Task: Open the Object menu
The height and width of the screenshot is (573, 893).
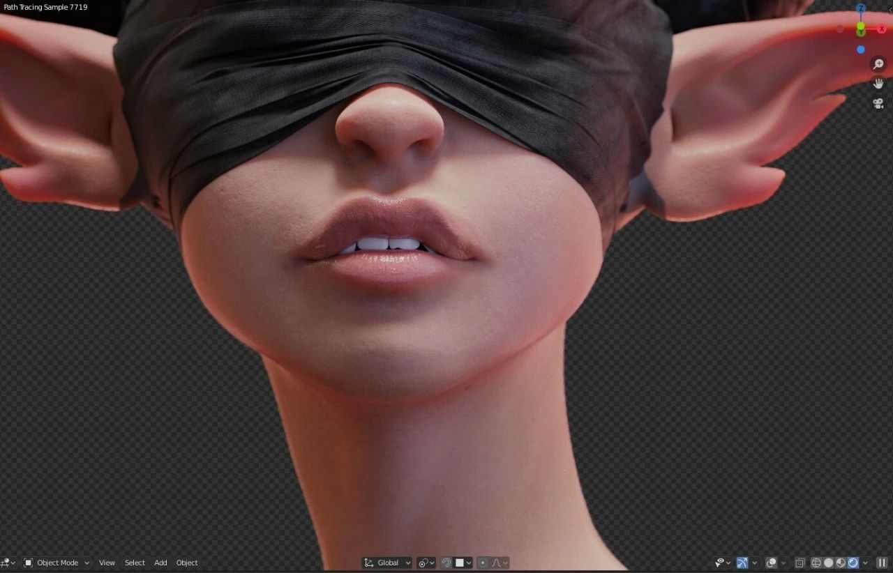Action: (187, 563)
